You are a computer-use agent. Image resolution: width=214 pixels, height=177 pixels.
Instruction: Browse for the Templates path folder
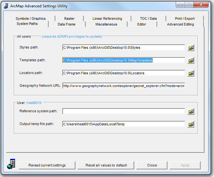(191, 61)
